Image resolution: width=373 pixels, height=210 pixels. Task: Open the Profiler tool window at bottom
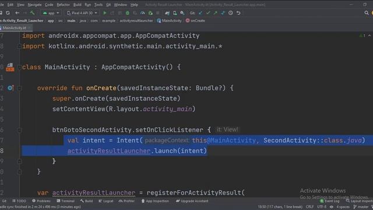pos(126,201)
